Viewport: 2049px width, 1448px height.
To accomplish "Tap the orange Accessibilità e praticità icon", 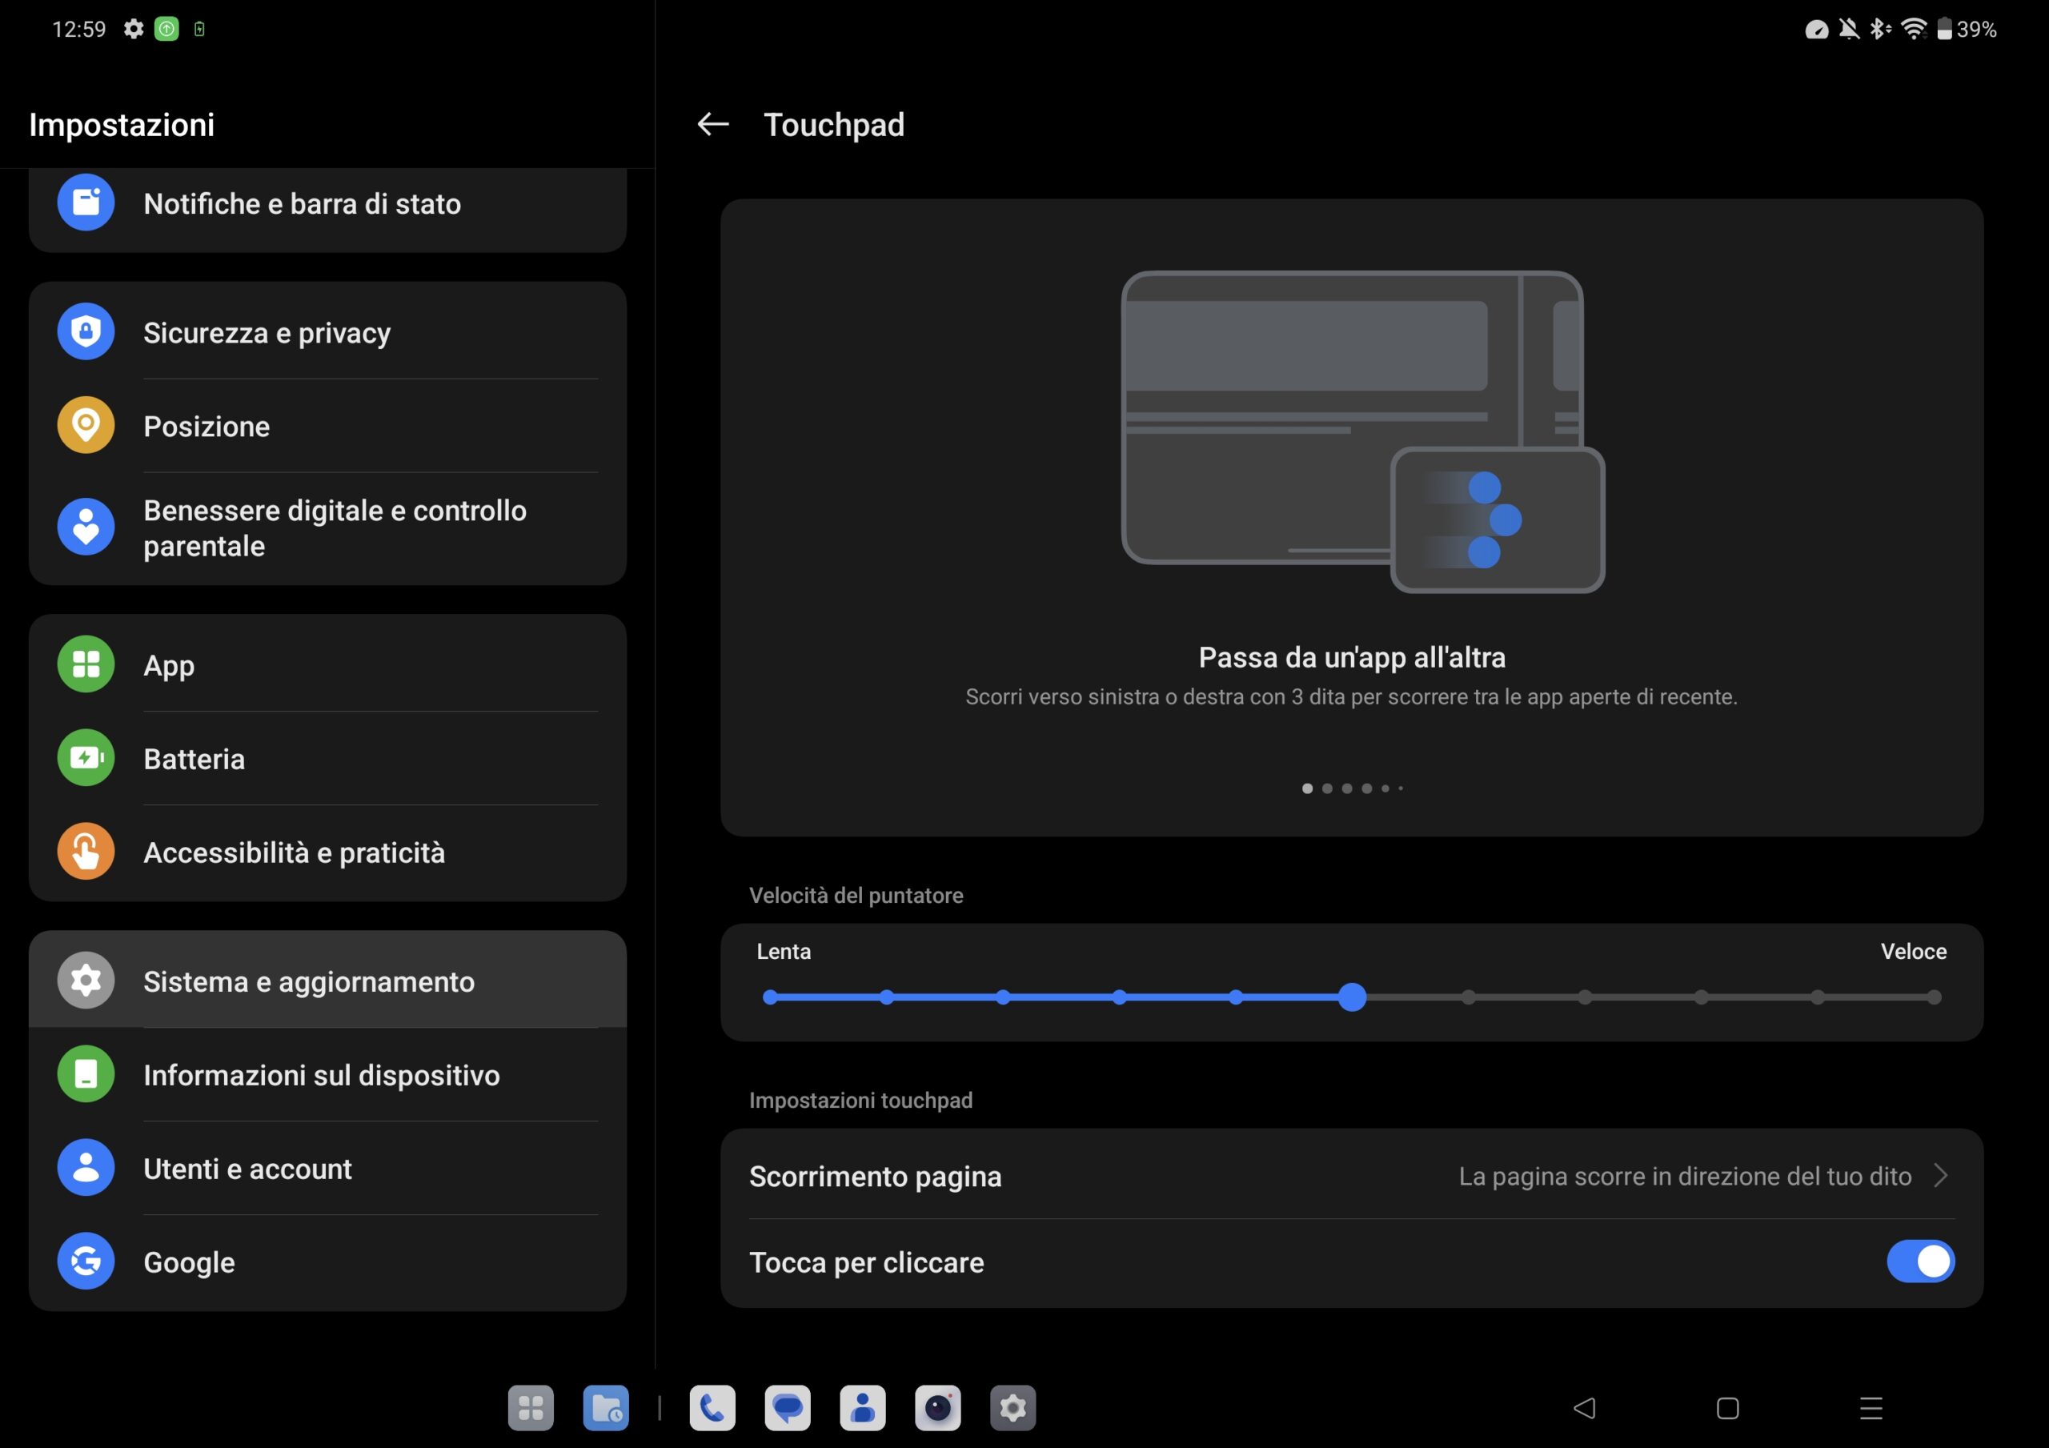I will click(86, 852).
